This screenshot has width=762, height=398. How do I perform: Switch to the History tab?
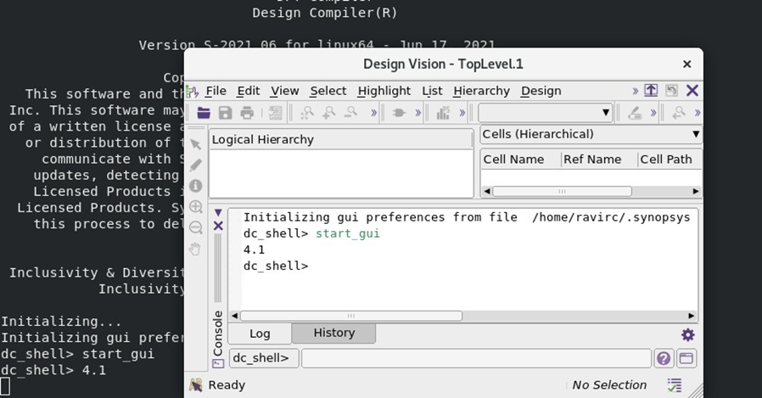click(333, 333)
